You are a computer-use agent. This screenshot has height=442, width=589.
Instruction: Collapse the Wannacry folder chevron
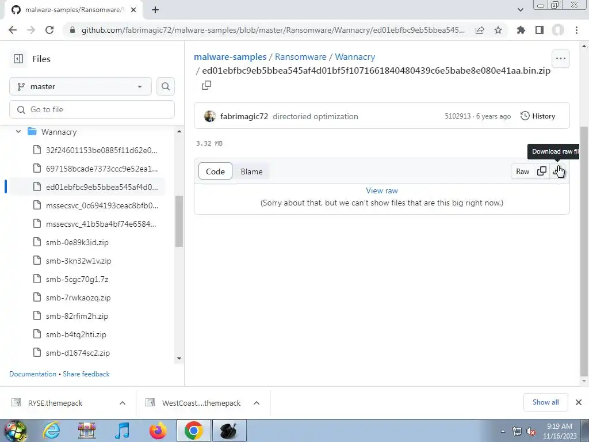(x=18, y=132)
